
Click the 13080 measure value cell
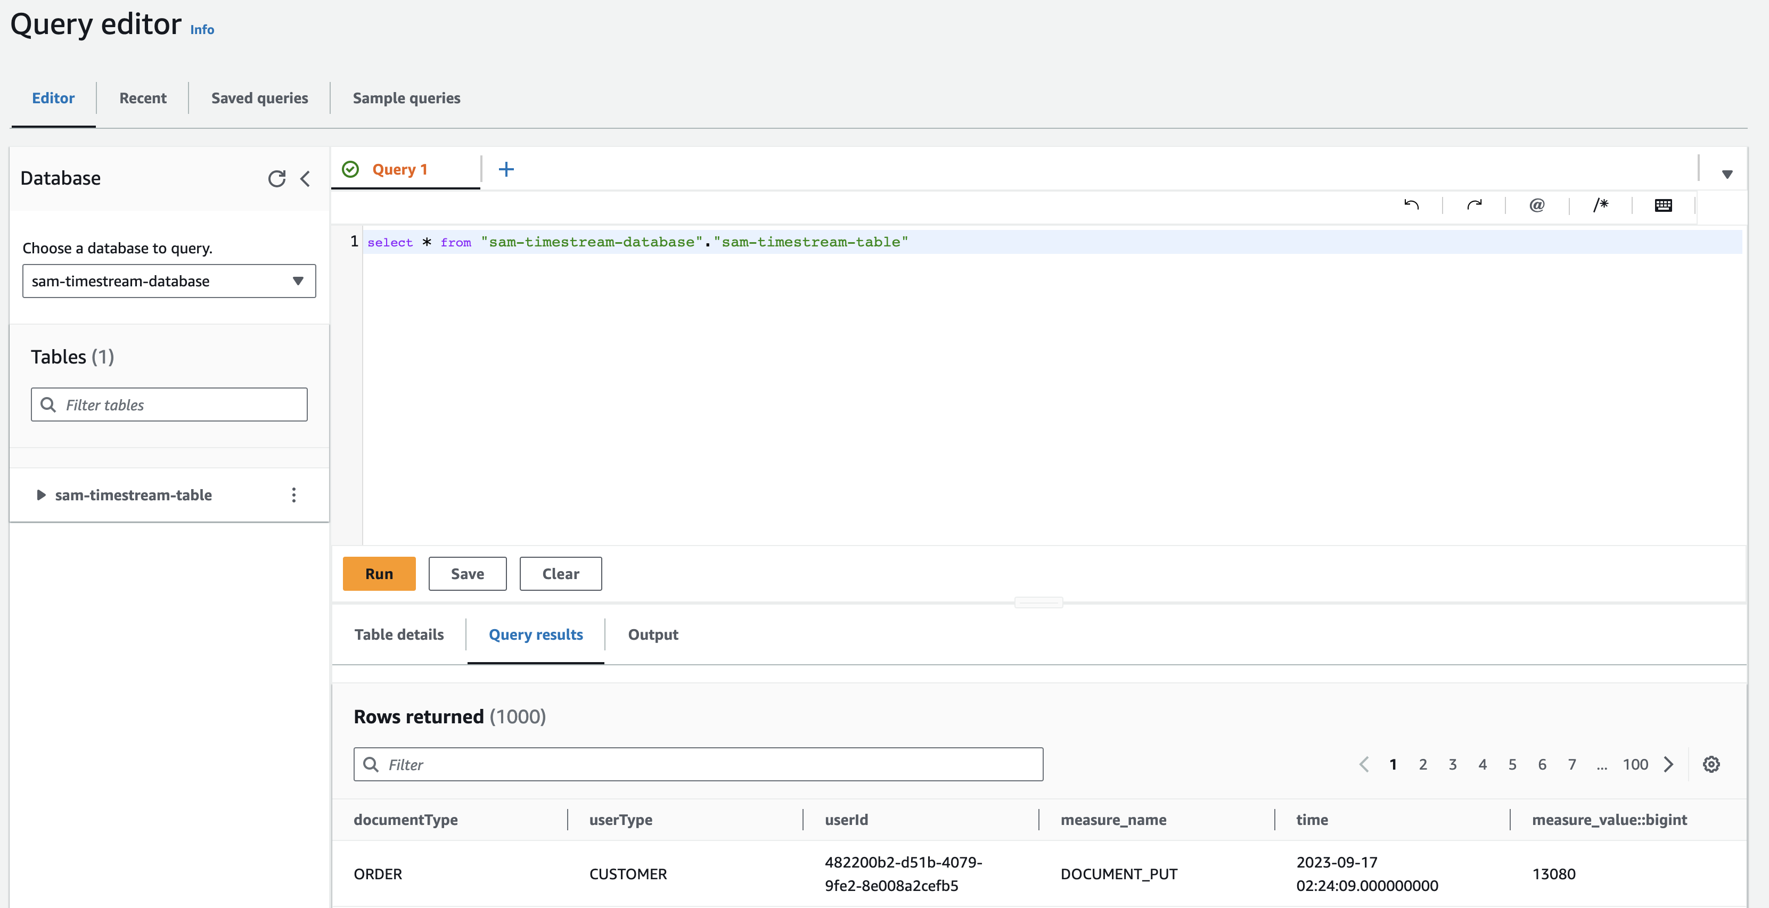1553,874
